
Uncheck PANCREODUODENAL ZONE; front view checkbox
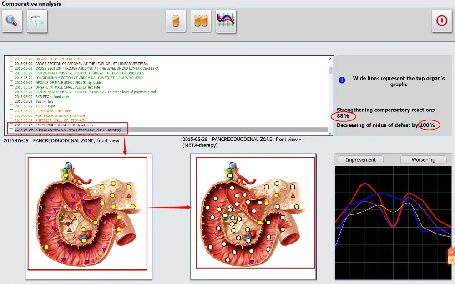11,125
